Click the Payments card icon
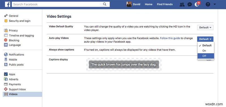The width and height of the screenshot is (226, 107). (6, 84)
